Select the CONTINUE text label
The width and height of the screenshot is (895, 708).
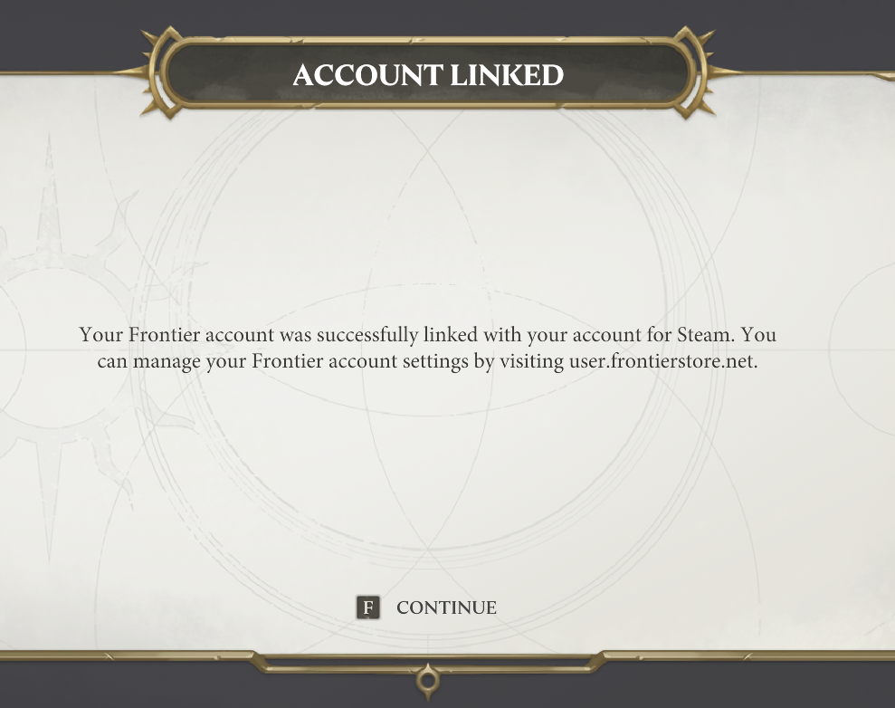click(x=446, y=608)
